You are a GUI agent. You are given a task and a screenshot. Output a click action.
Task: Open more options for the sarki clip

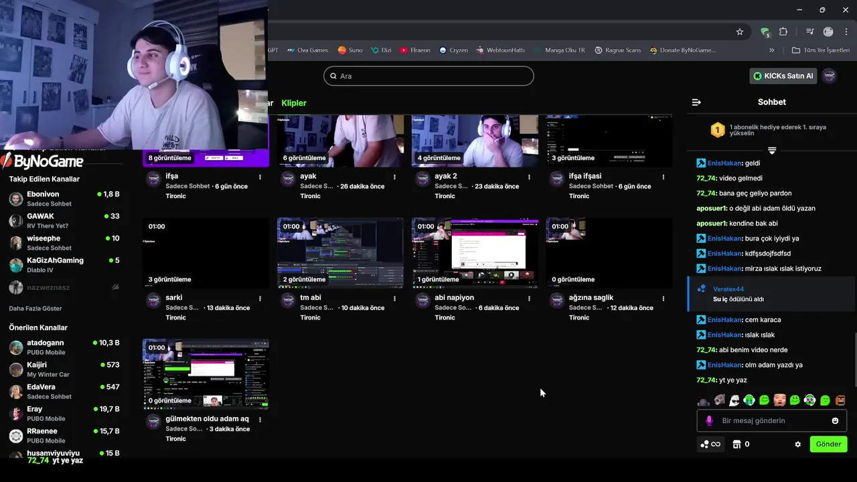coord(260,298)
